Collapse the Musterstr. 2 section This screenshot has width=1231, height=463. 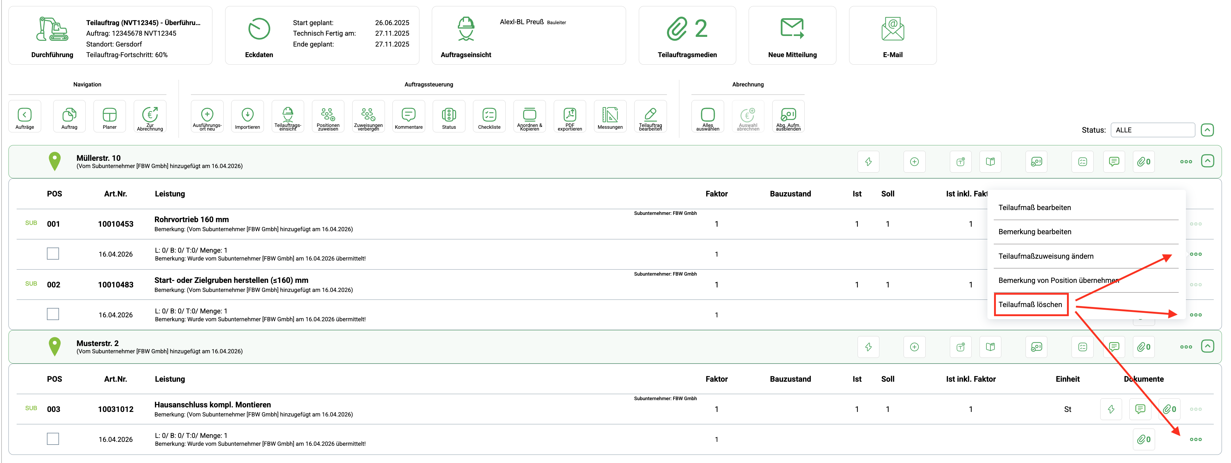[1207, 346]
